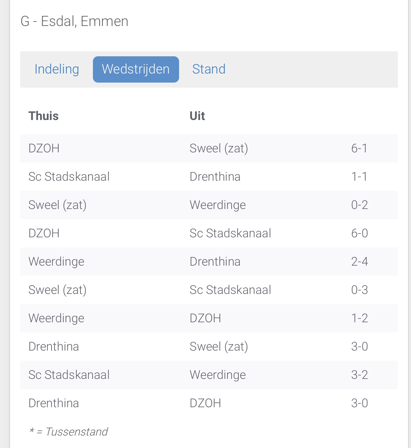Screen dimensions: 411x448
Task: Switch to the Indeling tab
Action: point(57,69)
